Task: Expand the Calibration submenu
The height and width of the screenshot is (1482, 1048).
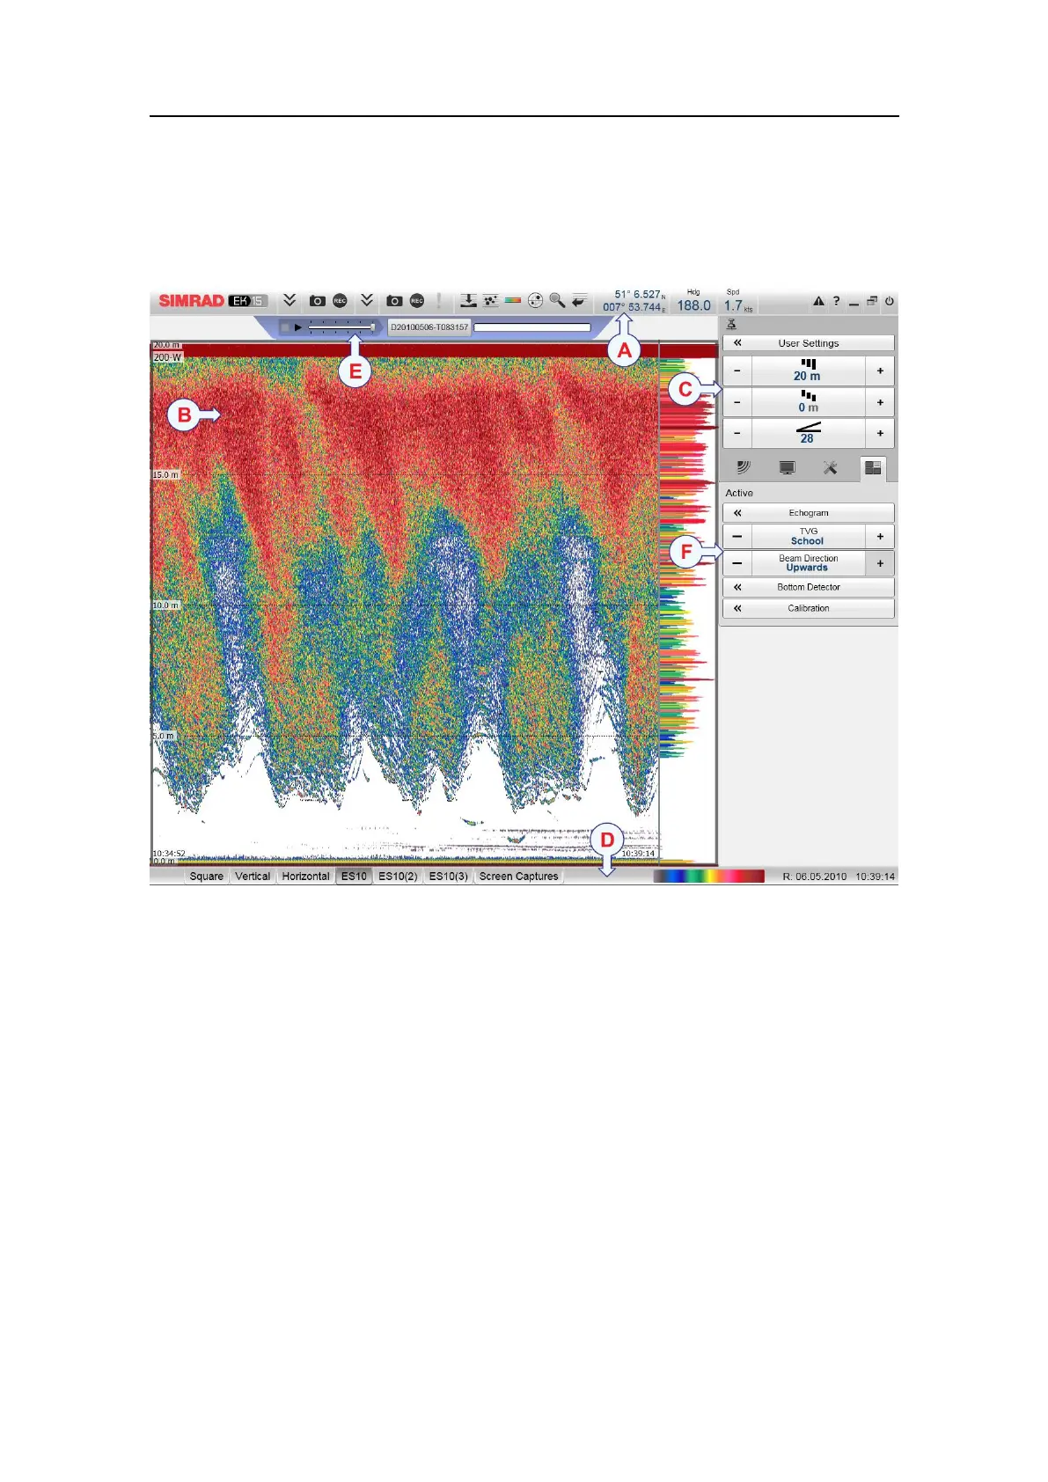Action: click(809, 608)
